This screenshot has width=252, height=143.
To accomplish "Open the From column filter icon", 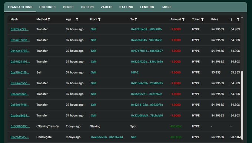I will tap(99, 19).
